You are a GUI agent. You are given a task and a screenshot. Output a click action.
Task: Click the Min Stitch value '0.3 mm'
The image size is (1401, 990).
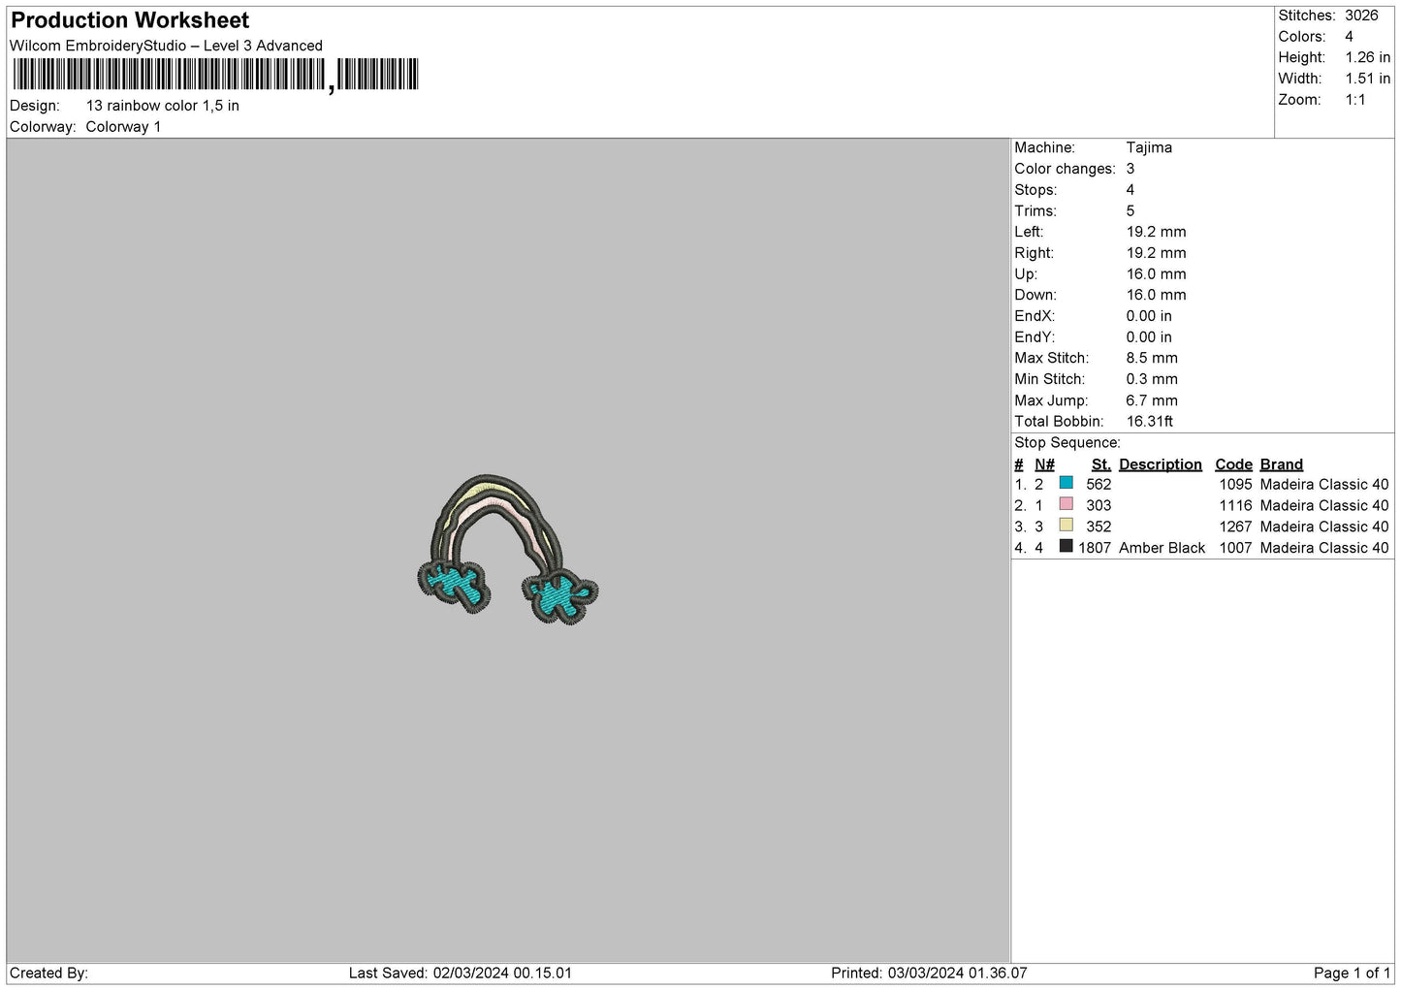(x=1152, y=379)
